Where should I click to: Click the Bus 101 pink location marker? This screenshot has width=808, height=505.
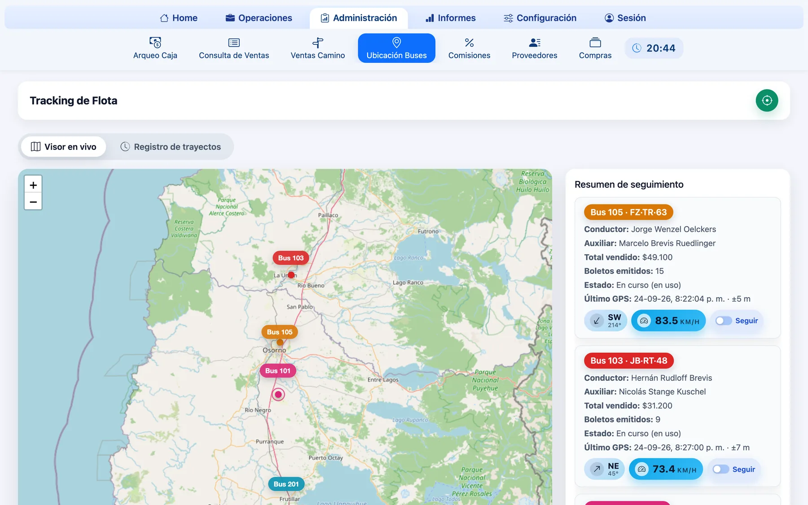tap(278, 395)
